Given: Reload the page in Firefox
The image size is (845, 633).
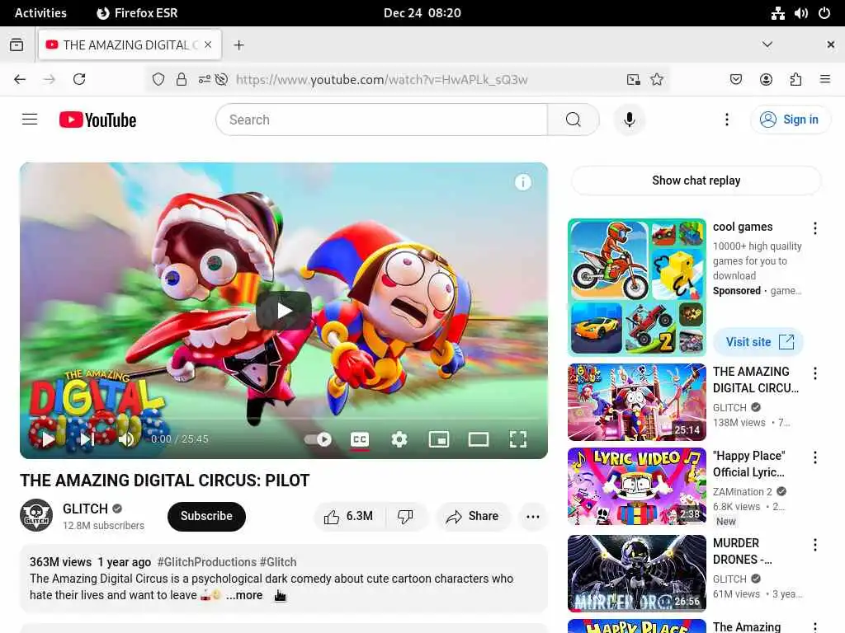Looking at the screenshot, I should pos(79,80).
